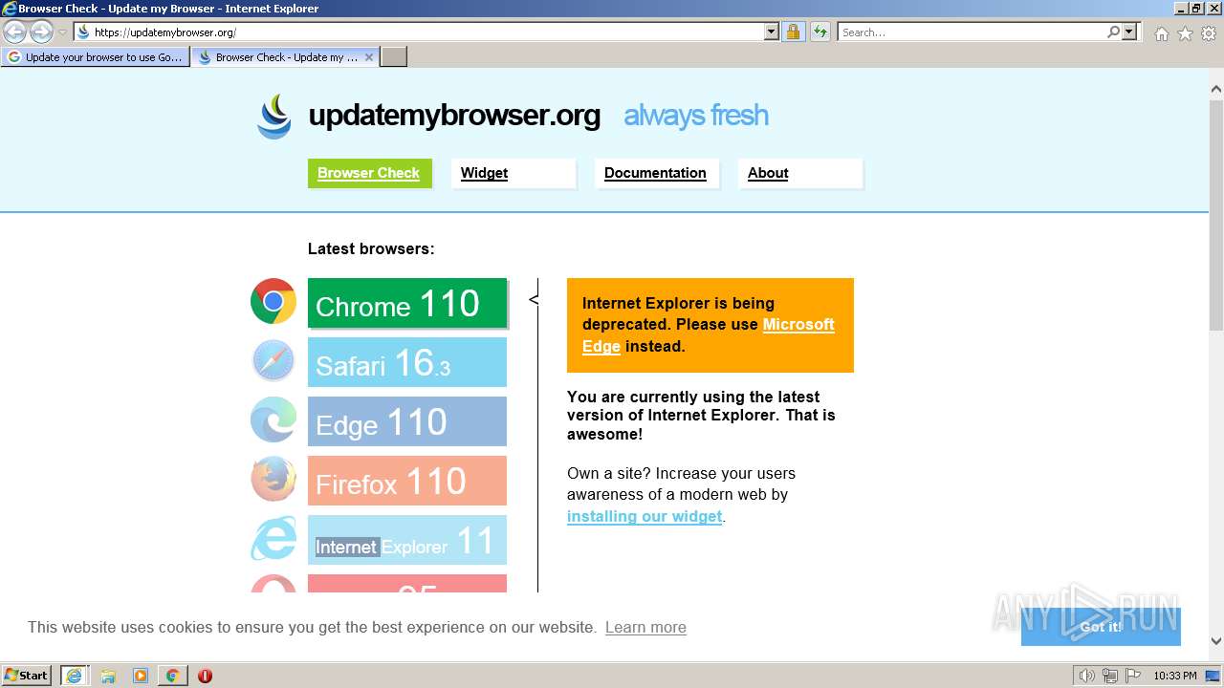Viewport: 1224px width, 688px height.
Task: Click the Home icon
Action: 1161,33
